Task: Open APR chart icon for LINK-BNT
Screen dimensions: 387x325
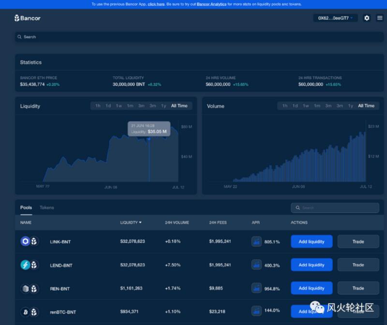Action: [256, 241]
